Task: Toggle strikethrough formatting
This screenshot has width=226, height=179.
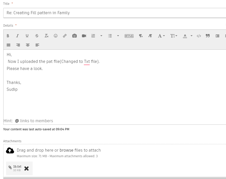Action: click(37, 36)
